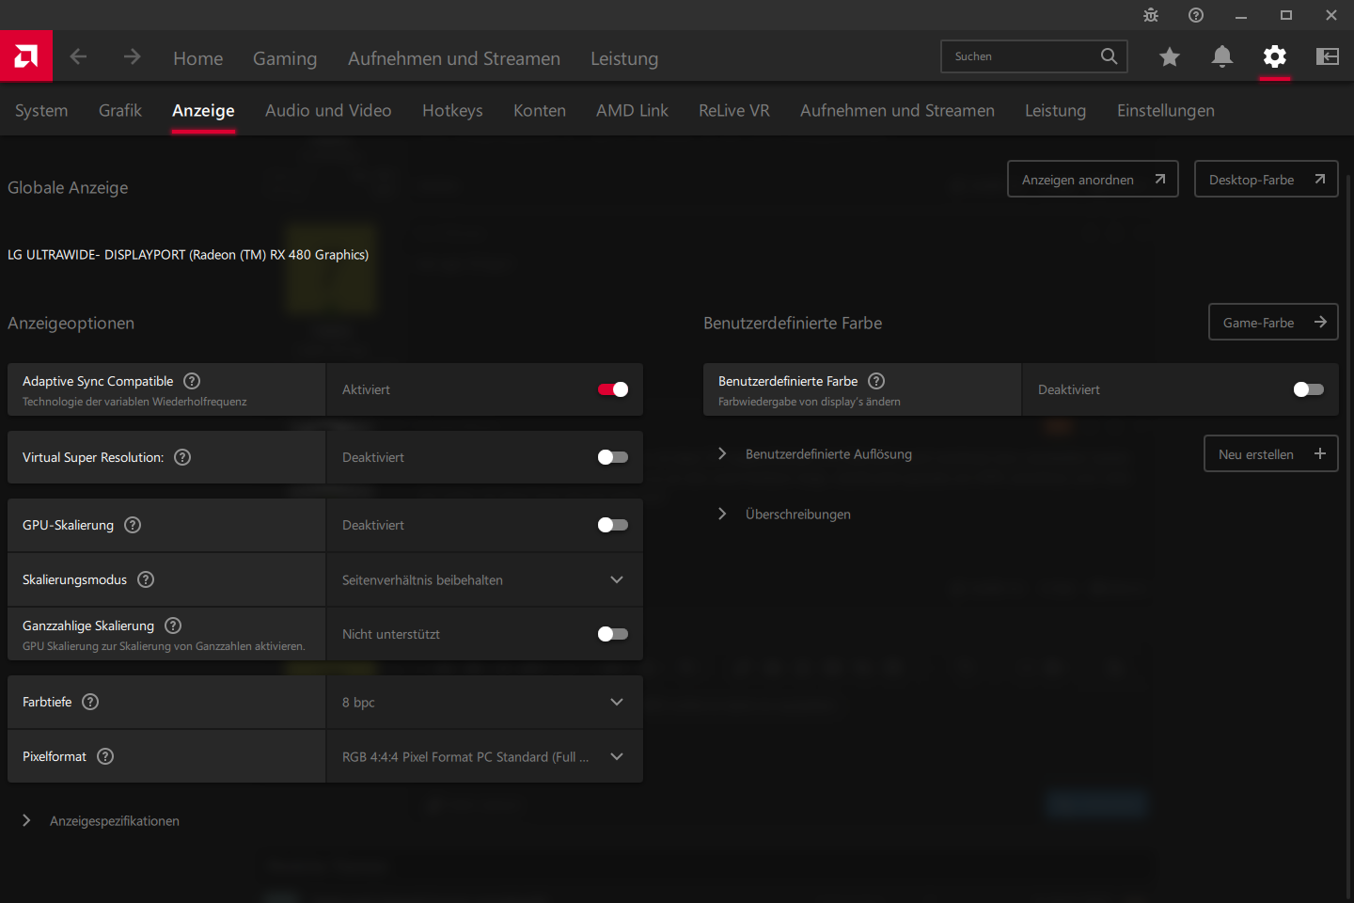Toggle the sidebar panel icon
Image resolution: width=1354 pixels, height=903 pixels.
point(1328,56)
